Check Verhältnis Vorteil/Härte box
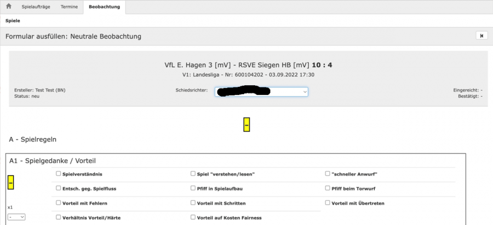The width and height of the screenshot is (493, 225). (59, 217)
